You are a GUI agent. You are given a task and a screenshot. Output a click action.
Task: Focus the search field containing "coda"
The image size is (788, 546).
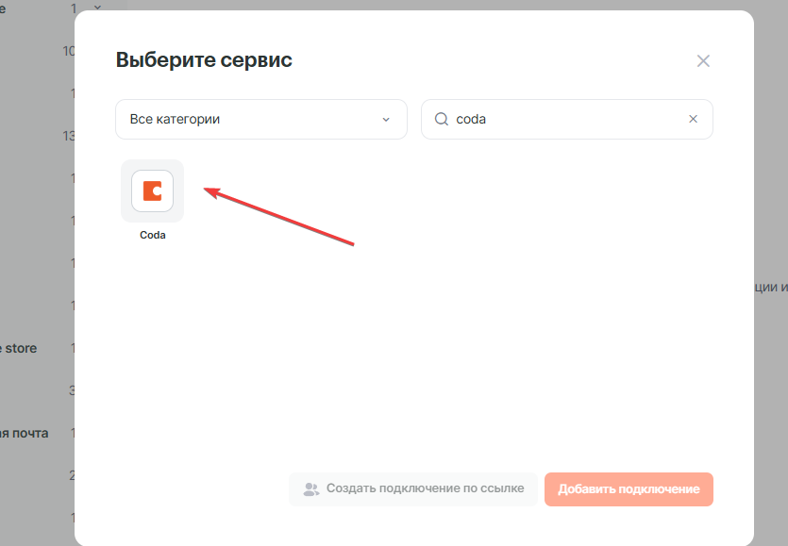click(x=566, y=120)
